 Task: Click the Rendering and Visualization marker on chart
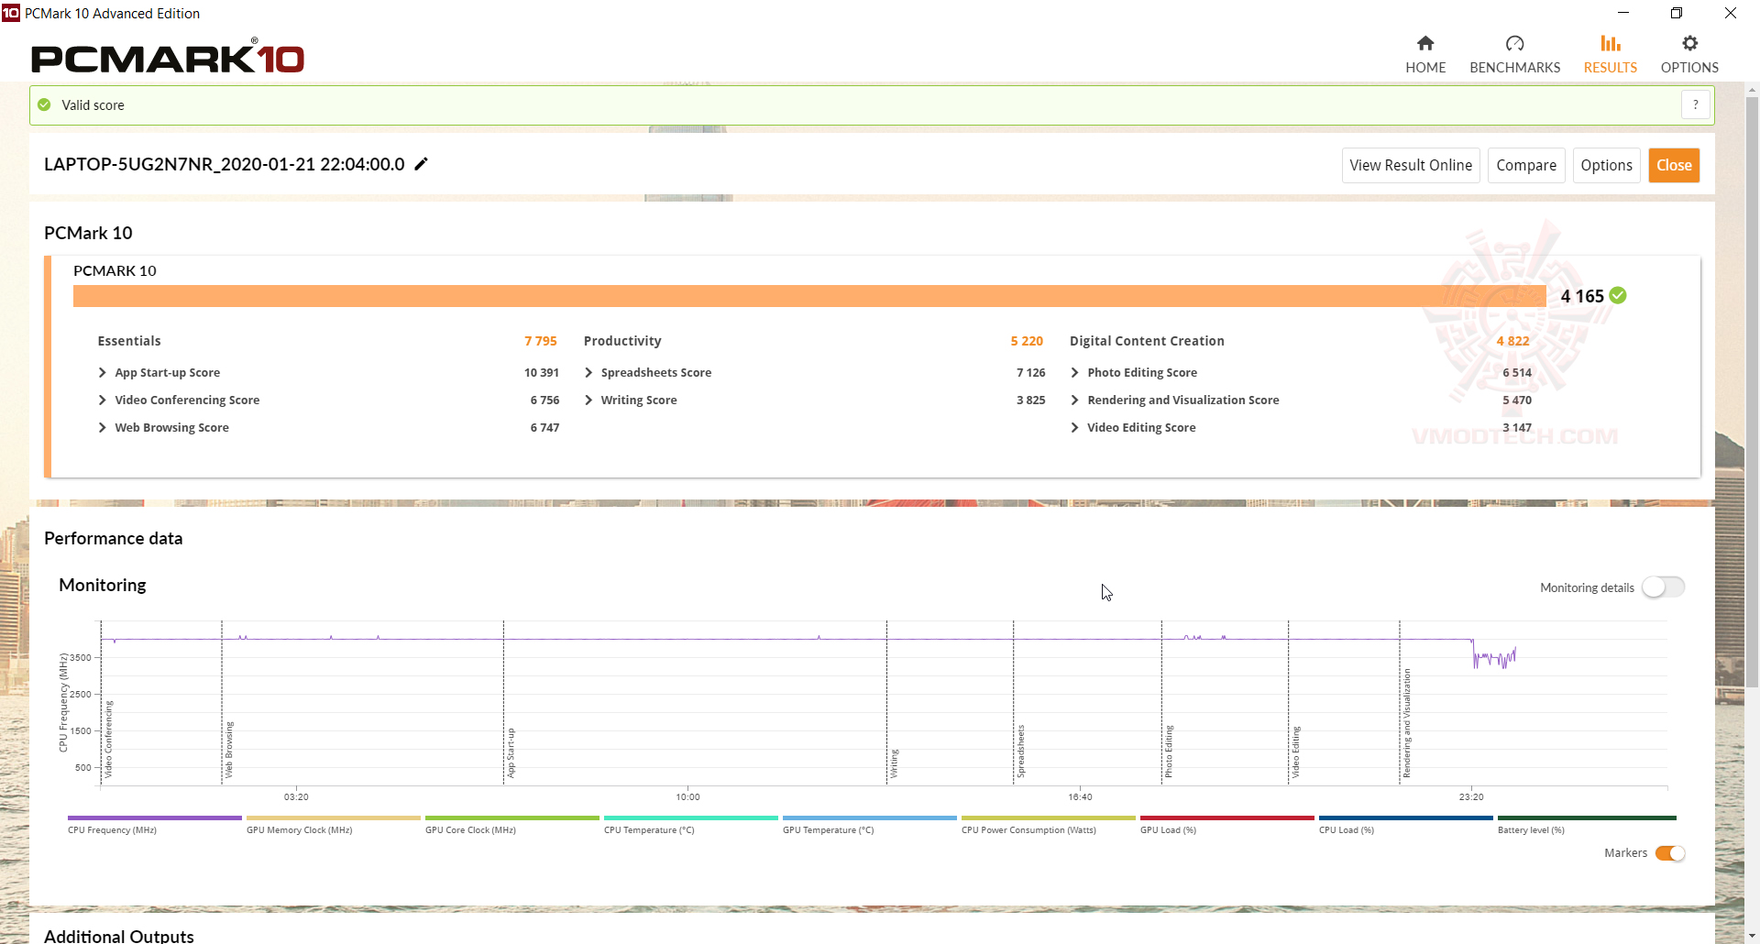tap(1407, 723)
